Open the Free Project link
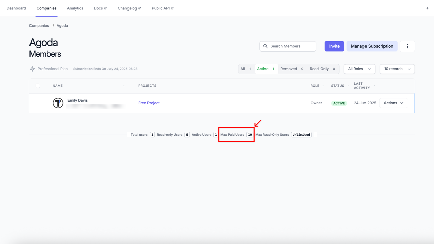434x244 pixels. [149, 103]
